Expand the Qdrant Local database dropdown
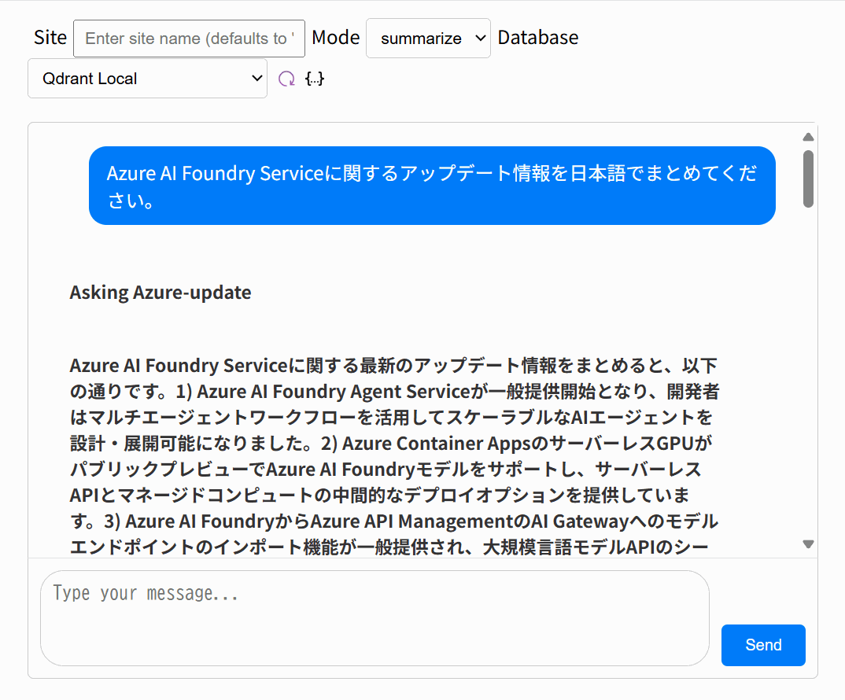Viewport: 845px width, 700px height. click(148, 79)
